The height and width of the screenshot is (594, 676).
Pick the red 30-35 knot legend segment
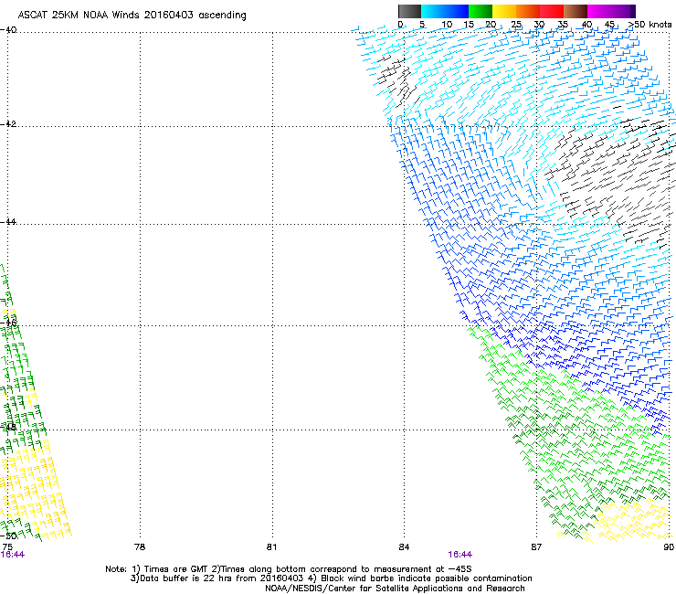pyautogui.click(x=552, y=11)
